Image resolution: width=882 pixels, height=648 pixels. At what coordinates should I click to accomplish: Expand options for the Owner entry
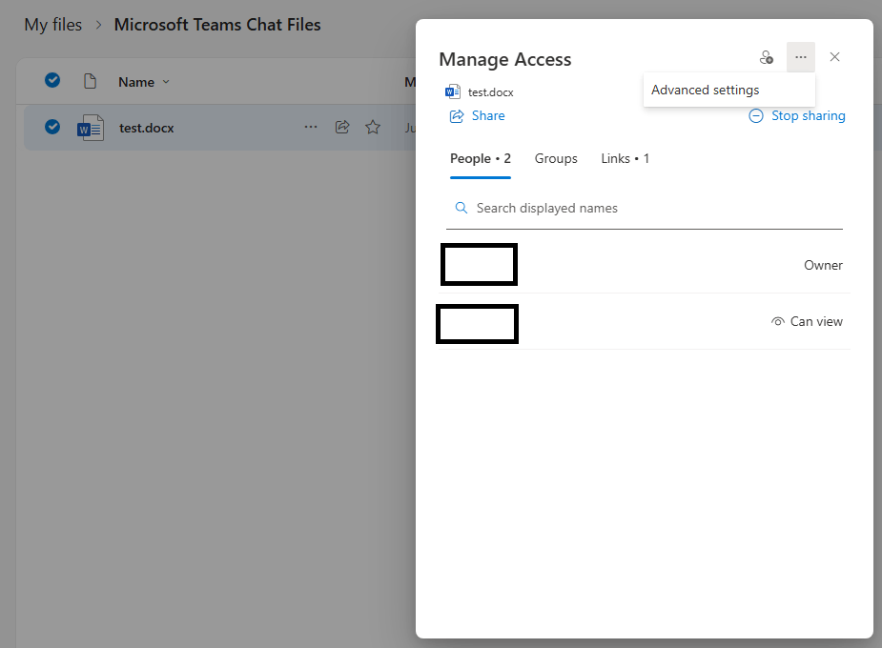[823, 265]
